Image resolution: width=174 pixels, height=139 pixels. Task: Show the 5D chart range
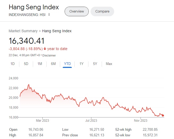point(26,64)
